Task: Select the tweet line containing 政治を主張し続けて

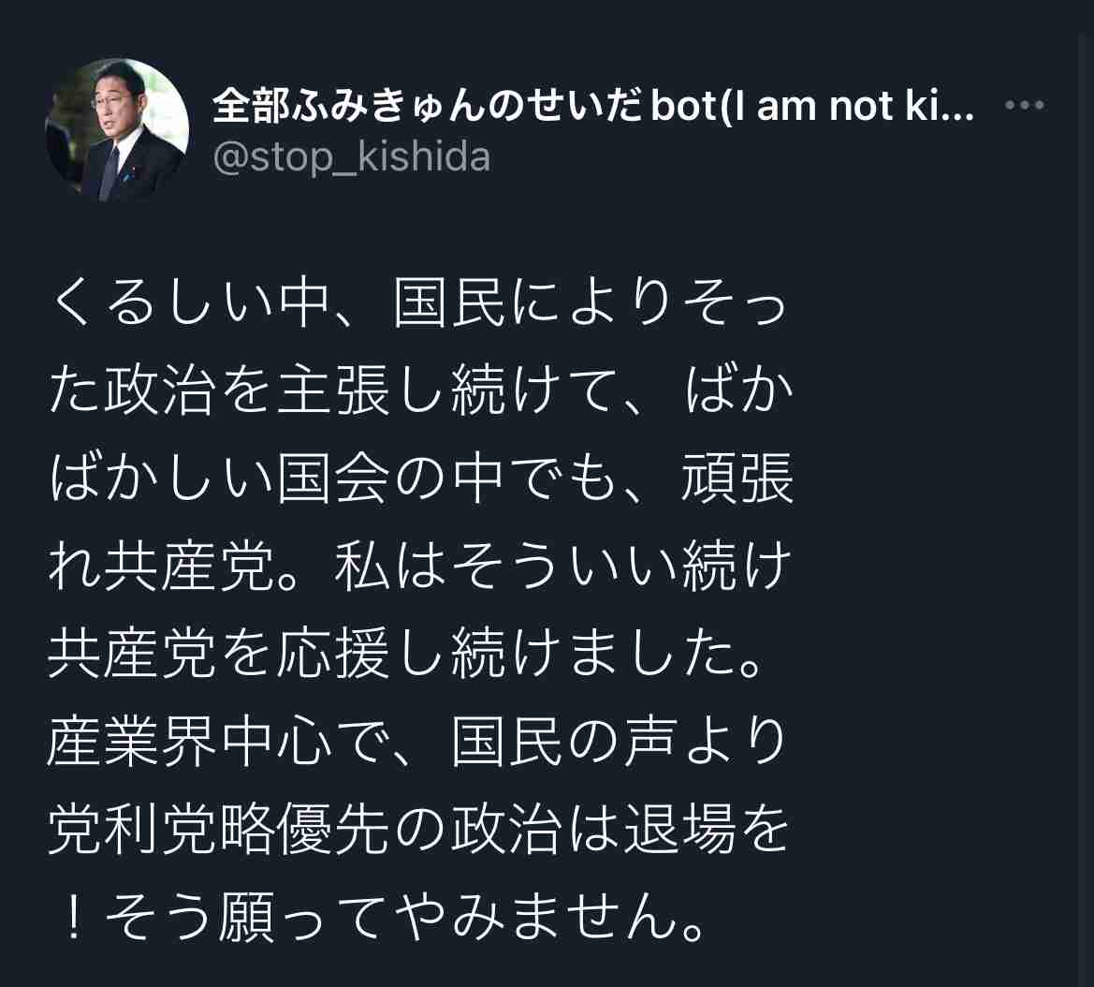Action: (421, 390)
